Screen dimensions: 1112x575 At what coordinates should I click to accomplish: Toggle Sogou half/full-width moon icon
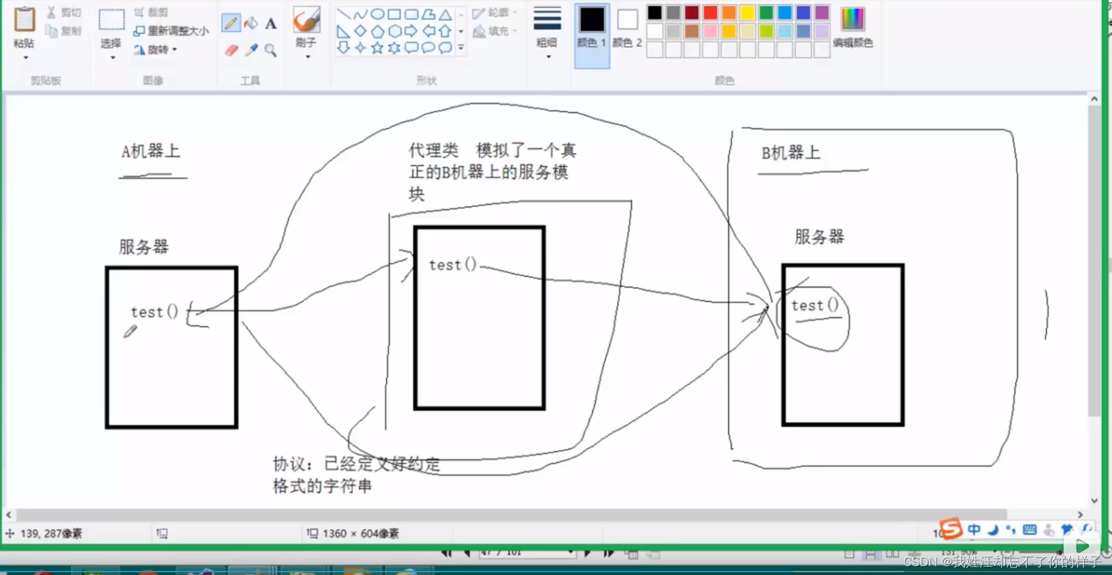(x=993, y=529)
